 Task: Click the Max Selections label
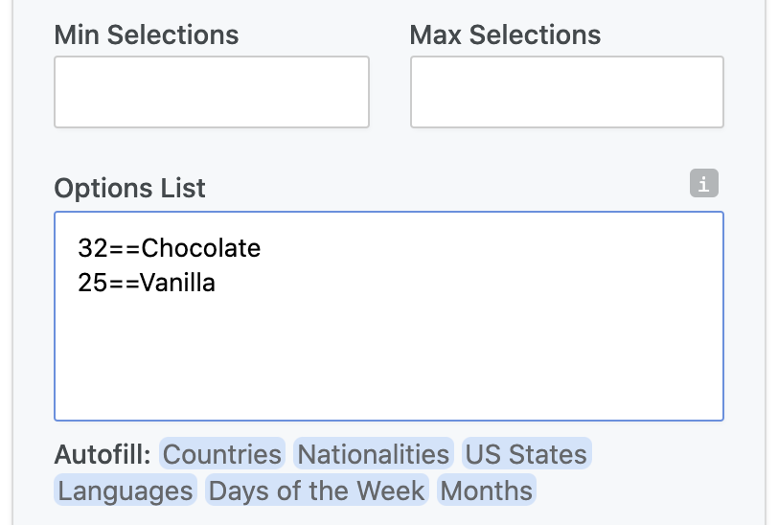pyautogui.click(x=505, y=35)
